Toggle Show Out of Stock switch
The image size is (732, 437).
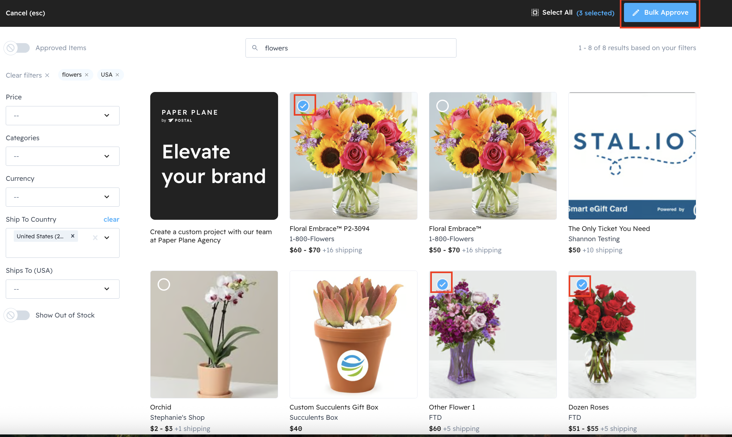[x=17, y=315]
